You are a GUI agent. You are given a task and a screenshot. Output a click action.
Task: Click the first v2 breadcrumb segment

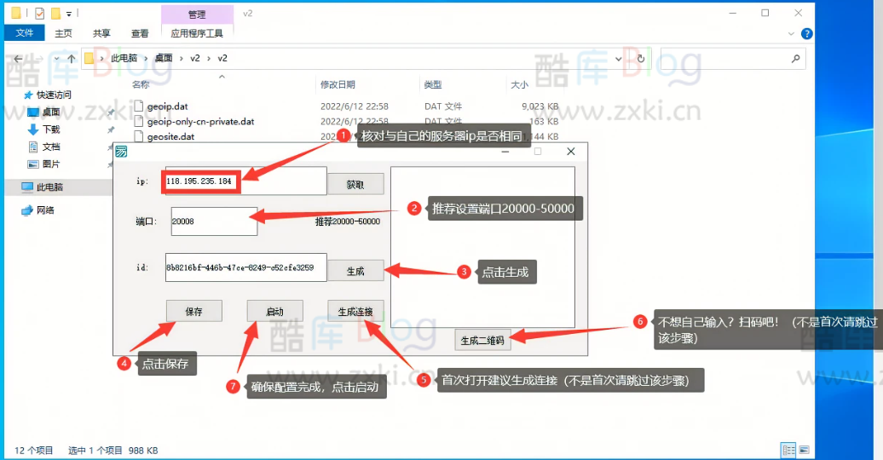(195, 58)
